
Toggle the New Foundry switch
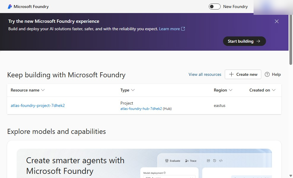(x=214, y=7)
